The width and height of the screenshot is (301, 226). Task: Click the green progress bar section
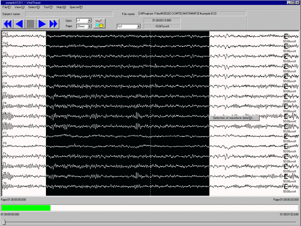pos(26,208)
